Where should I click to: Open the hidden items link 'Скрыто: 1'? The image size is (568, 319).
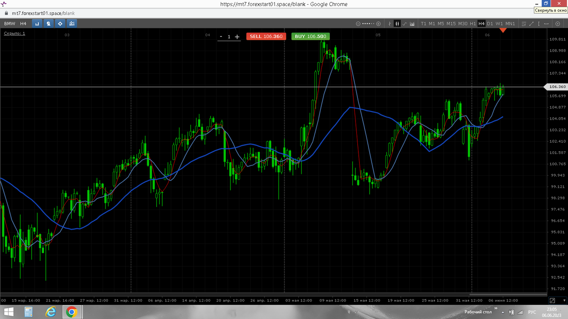pos(15,34)
